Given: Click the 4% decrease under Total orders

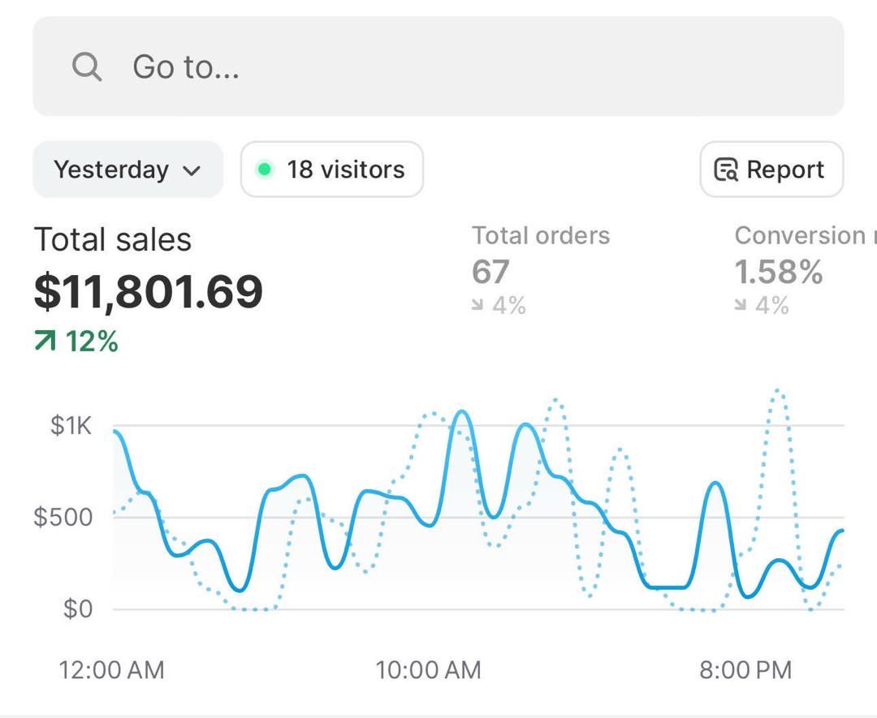Looking at the screenshot, I should [499, 306].
